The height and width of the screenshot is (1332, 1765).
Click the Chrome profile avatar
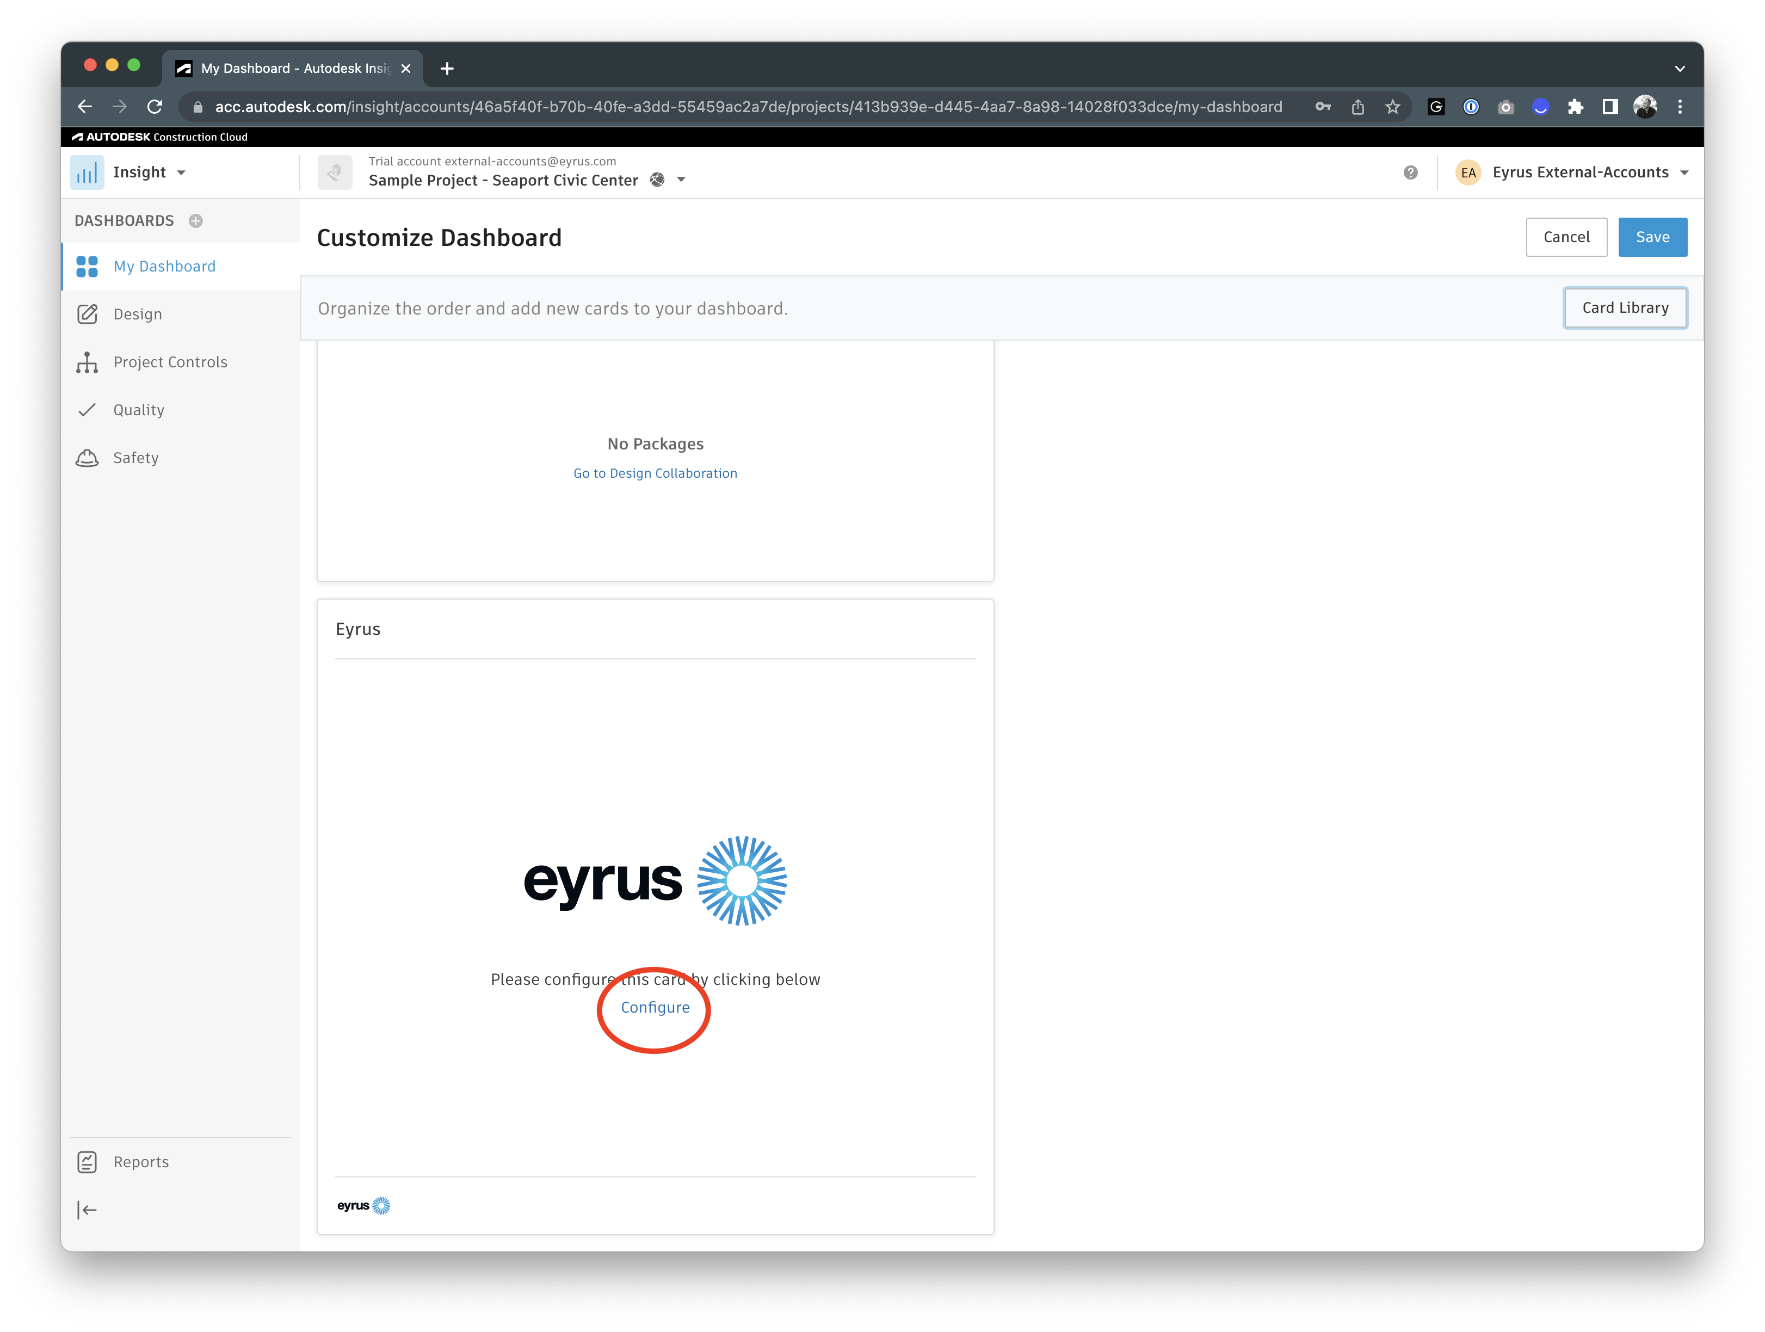pos(1645,107)
